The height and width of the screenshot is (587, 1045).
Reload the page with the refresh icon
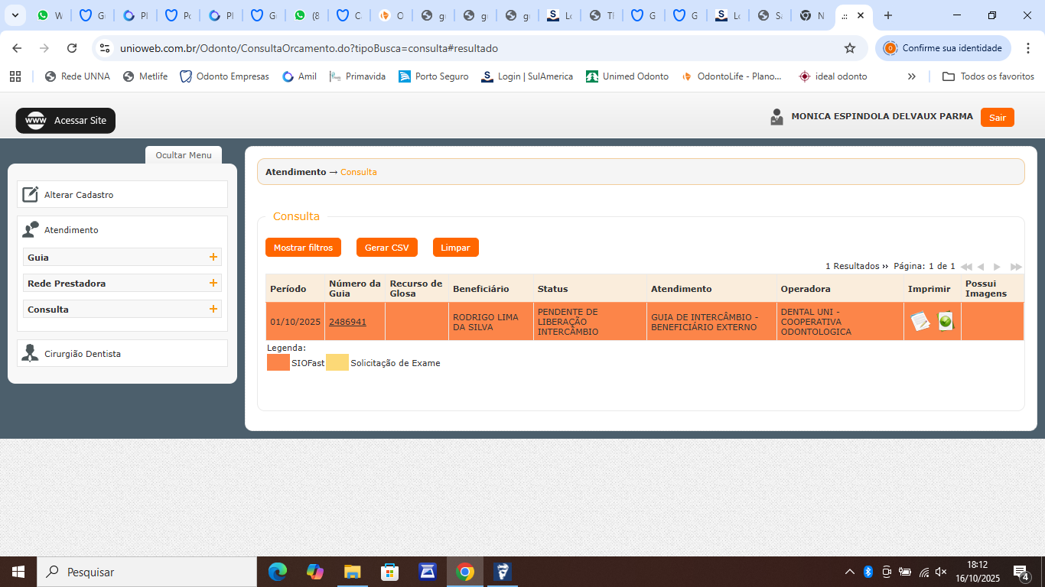pyautogui.click(x=72, y=48)
